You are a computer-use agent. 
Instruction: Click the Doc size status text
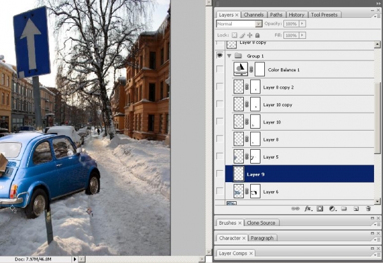tap(33, 259)
